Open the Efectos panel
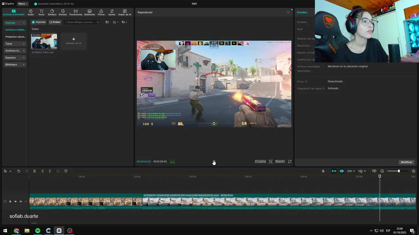419x235 pixels. coord(63,12)
